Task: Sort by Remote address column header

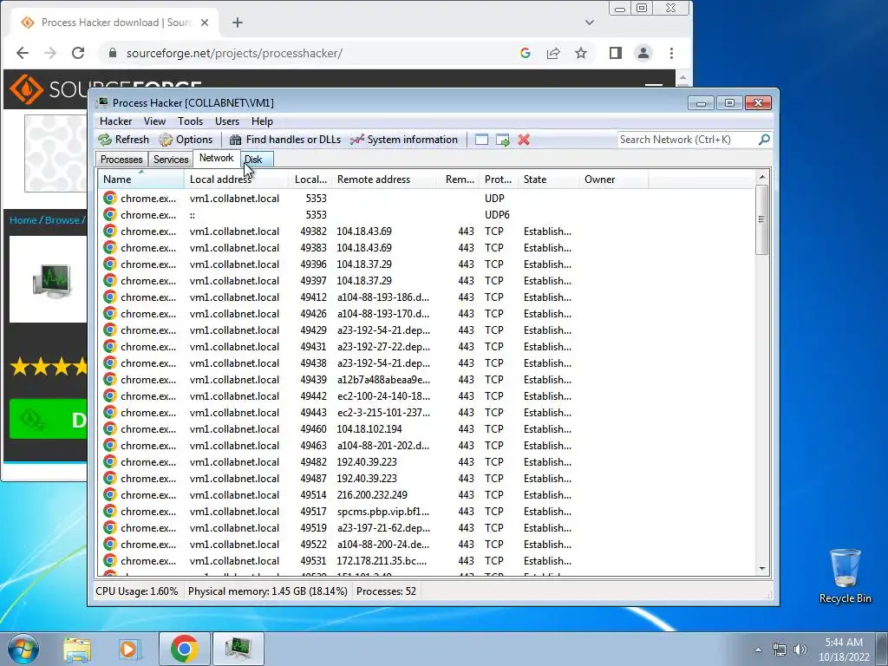Action: (x=383, y=179)
